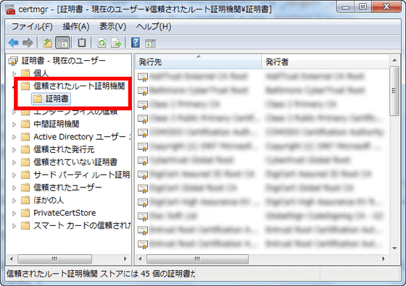Click the Forward arrow toolbar icon
The width and height of the screenshot is (406, 286).
pos(28,43)
